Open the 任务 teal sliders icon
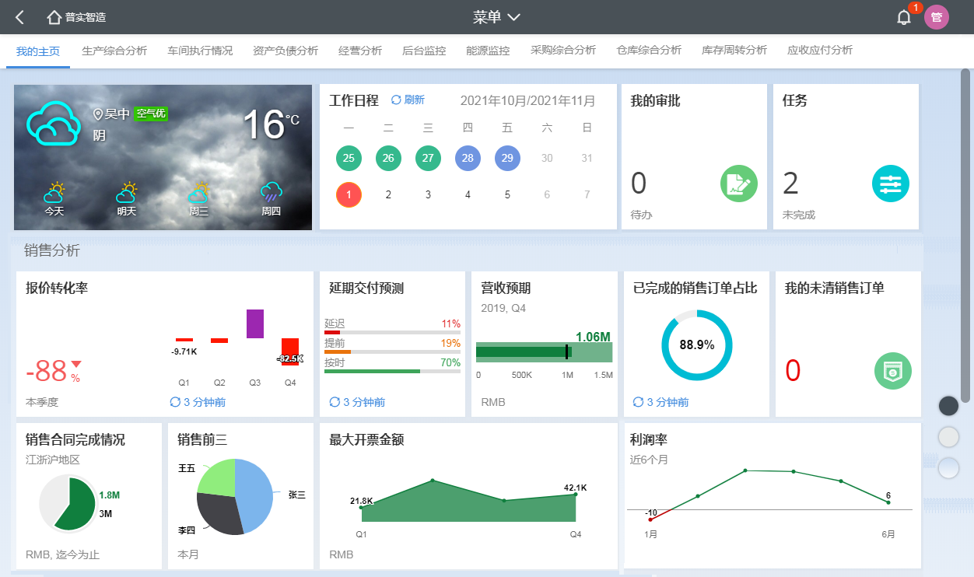The width and height of the screenshot is (974, 577). click(x=890, y=184)
